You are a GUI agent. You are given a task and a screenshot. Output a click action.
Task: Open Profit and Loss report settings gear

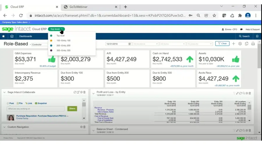tap(247, 93)
